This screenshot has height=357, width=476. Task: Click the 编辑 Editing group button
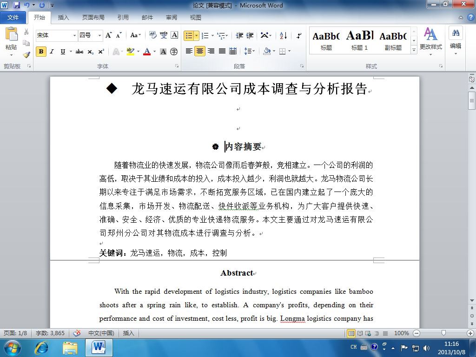[456, 41]
